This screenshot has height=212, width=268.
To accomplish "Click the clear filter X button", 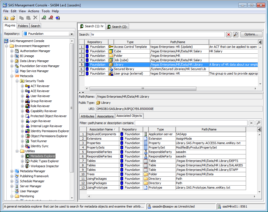I will click(251, 123).
